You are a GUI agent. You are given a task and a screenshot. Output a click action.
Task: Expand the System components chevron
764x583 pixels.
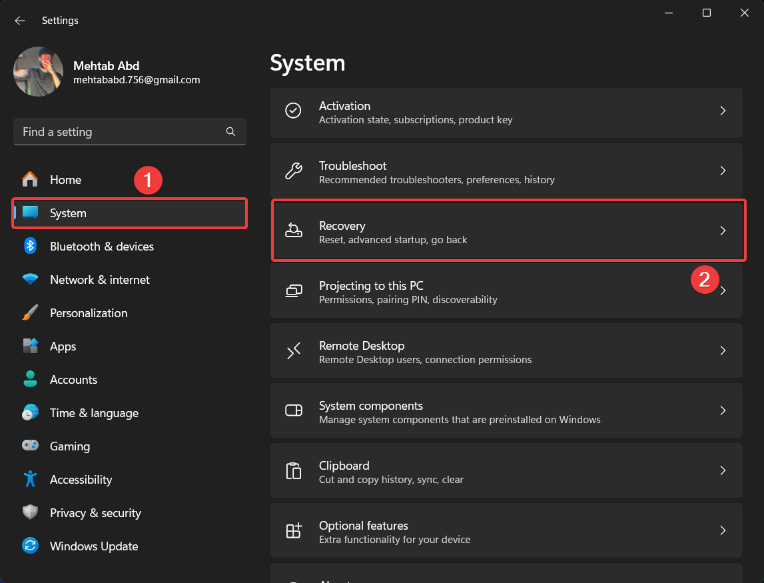click(x=723, y=410)
